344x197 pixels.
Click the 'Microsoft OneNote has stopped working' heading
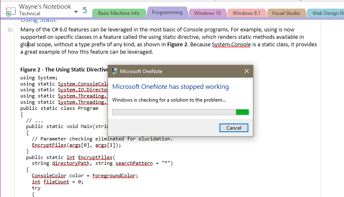click(171, 87)
